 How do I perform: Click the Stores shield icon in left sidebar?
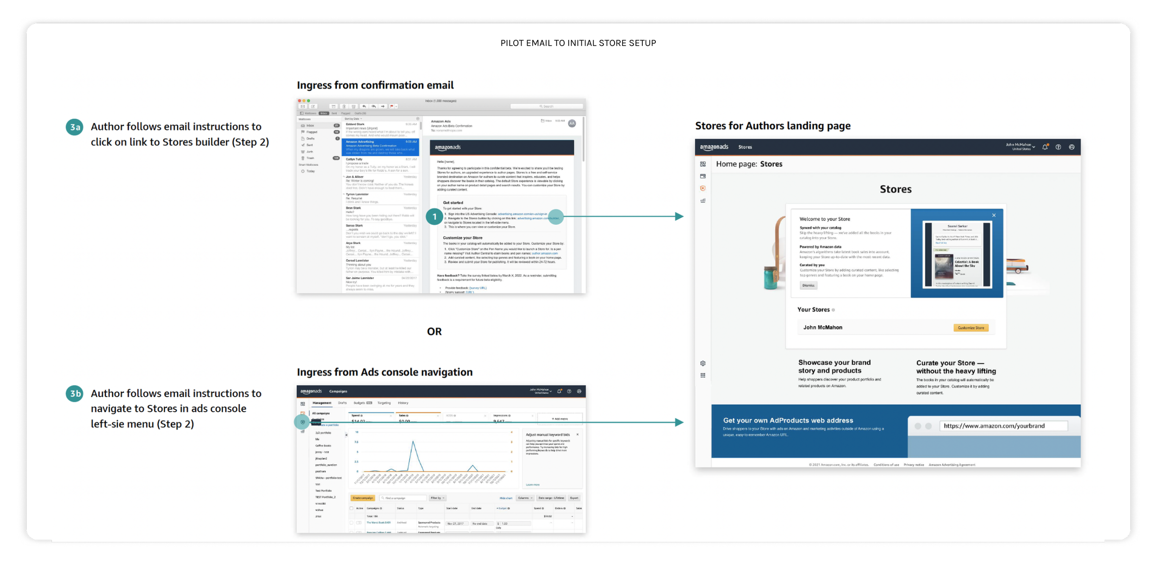[703, 188]
